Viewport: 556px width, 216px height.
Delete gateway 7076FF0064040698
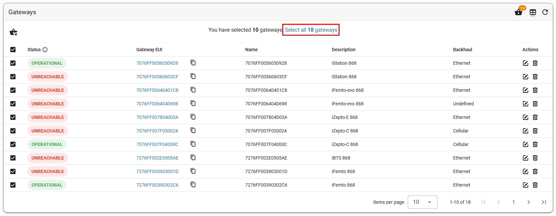pos(535,104)
